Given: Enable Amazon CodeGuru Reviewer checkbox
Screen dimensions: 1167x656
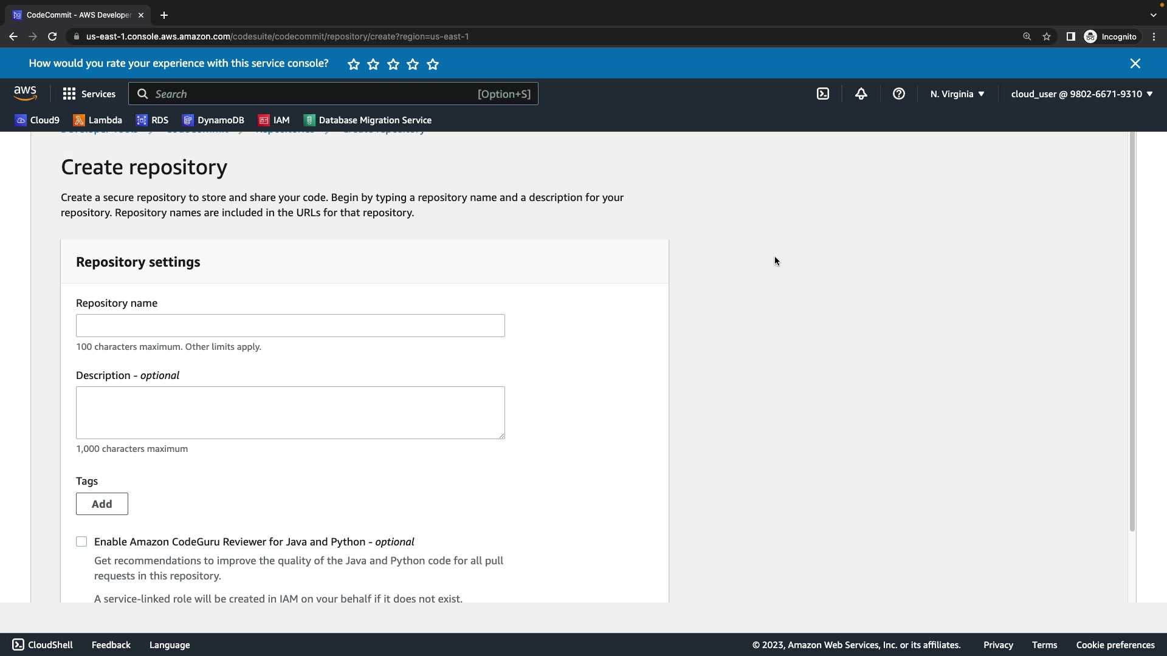Looking at the screenshot, I should tap(81, 542).
